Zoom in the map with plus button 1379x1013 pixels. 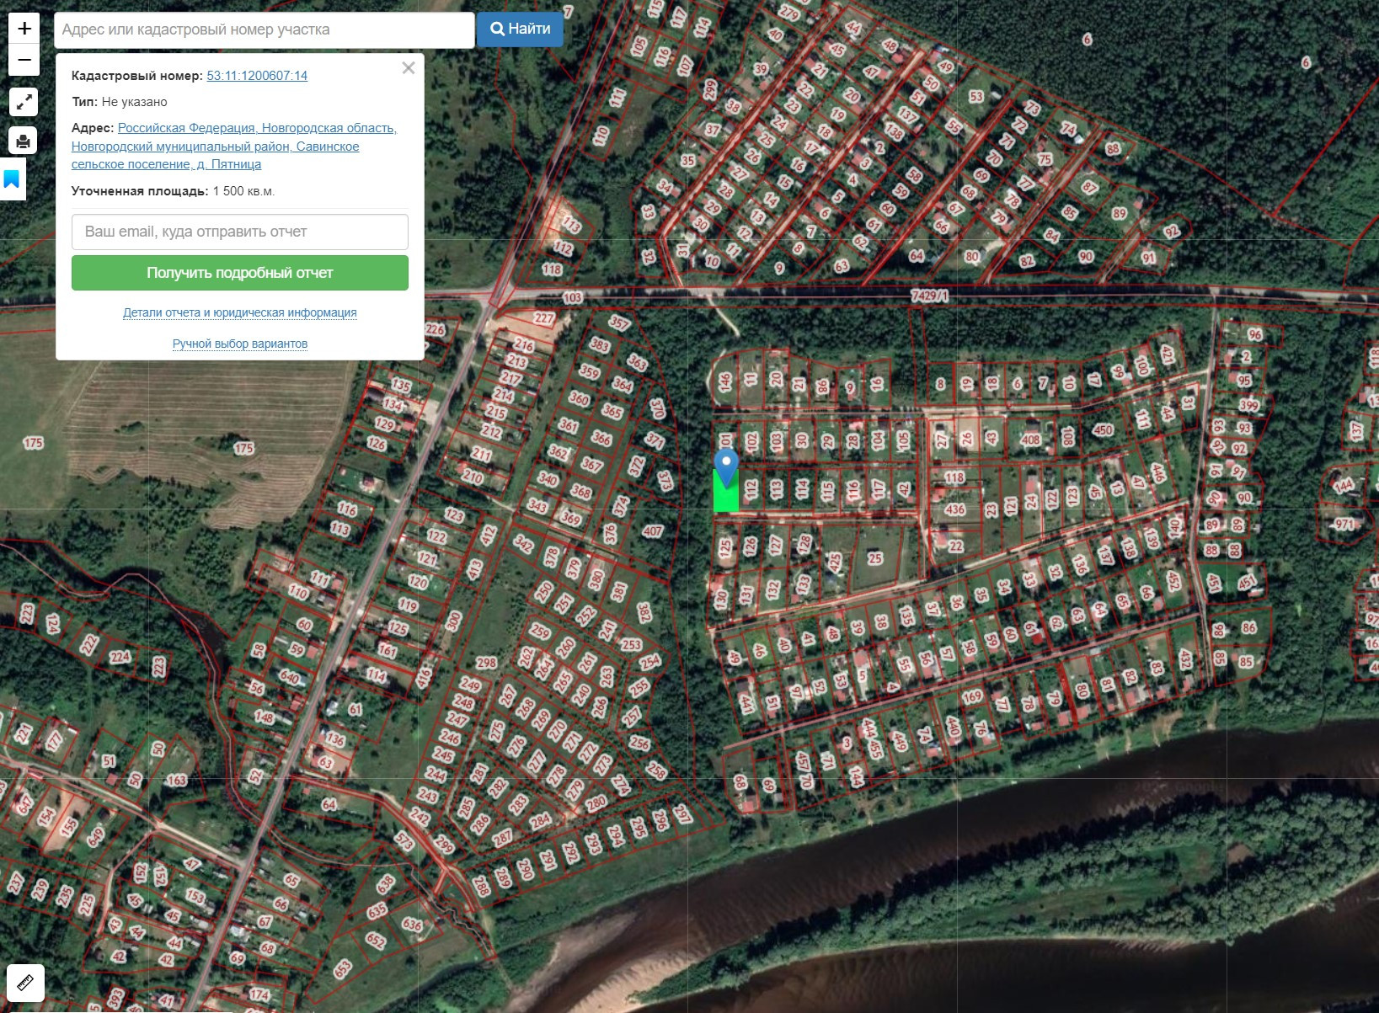tap(24, 28)
